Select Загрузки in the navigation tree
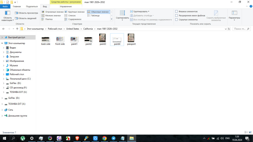The image size is (253, 142). click(14, 56)
